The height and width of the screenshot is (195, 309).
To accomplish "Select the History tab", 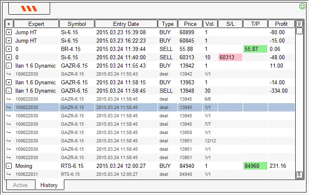I will point(49,185).
